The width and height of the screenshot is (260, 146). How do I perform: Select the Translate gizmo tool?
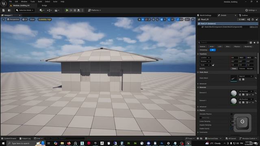pos(143,19)
